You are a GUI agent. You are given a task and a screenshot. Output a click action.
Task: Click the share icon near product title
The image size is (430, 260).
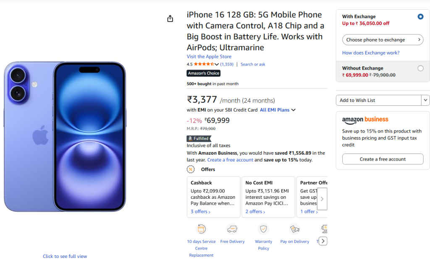pos(170,18)
